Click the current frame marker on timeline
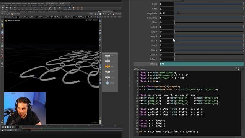The height and width of the screenshot is (138, 245). click(47, 126)
